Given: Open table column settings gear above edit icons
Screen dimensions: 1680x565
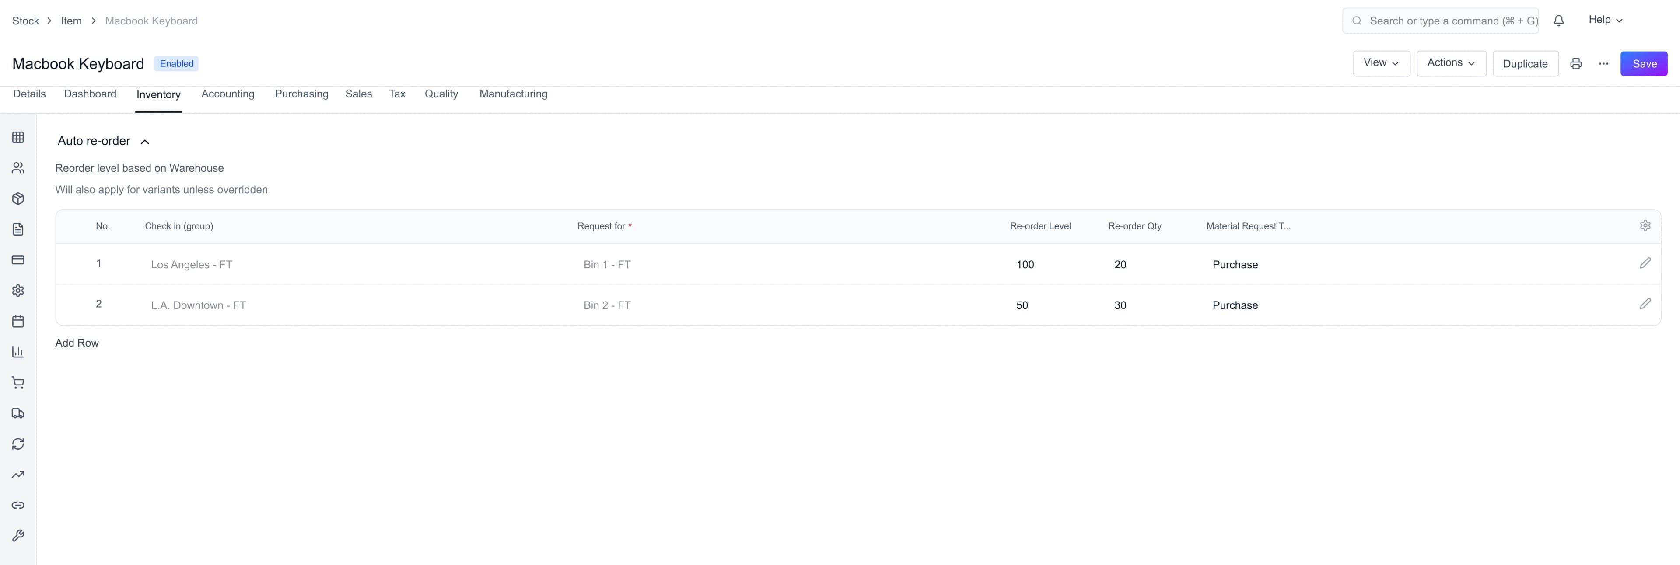Looking at the screenshot, I should (1645, 225).
